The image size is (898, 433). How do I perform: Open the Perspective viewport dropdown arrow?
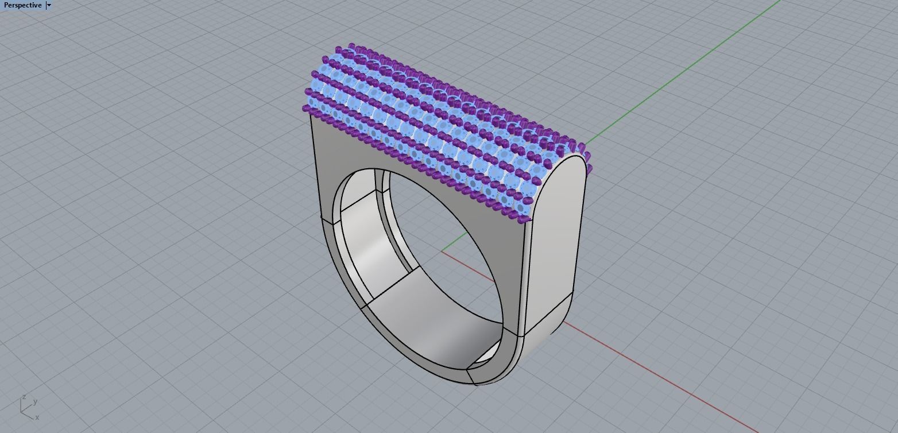pyautogui.click(x=49, y=5)
